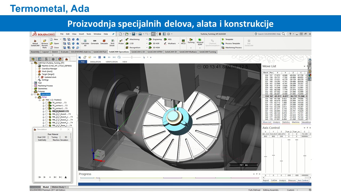Open the Tool Sheet icon
This screenshot has width=341, height=192.
(112, 42)
